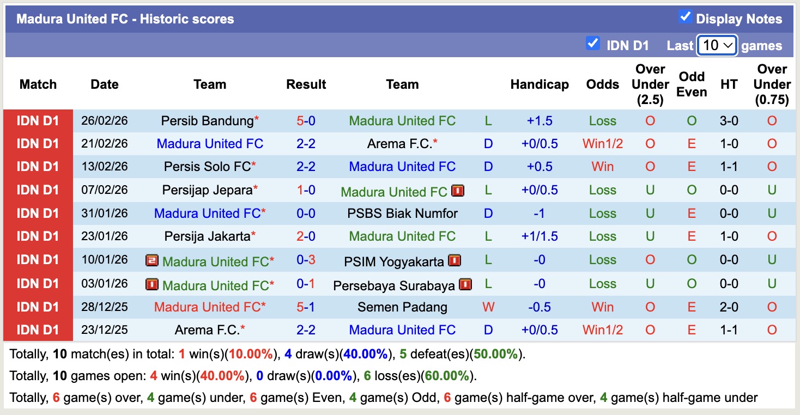Click the Handicap column header
The image size is (800, 415).
pos(540,84)
